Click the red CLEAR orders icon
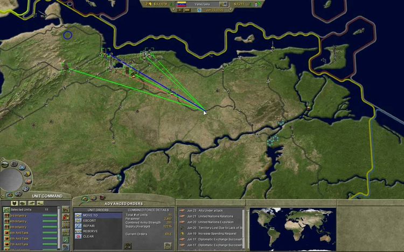This screenshot has height=252, width=404. [78, 236]
